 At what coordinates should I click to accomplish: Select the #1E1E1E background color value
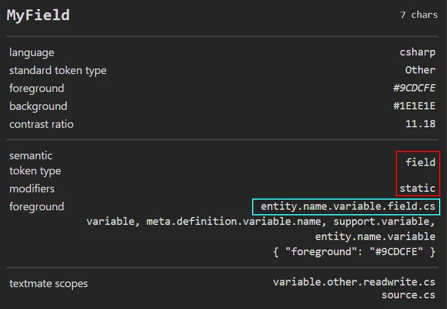click(x=414, y=106)
